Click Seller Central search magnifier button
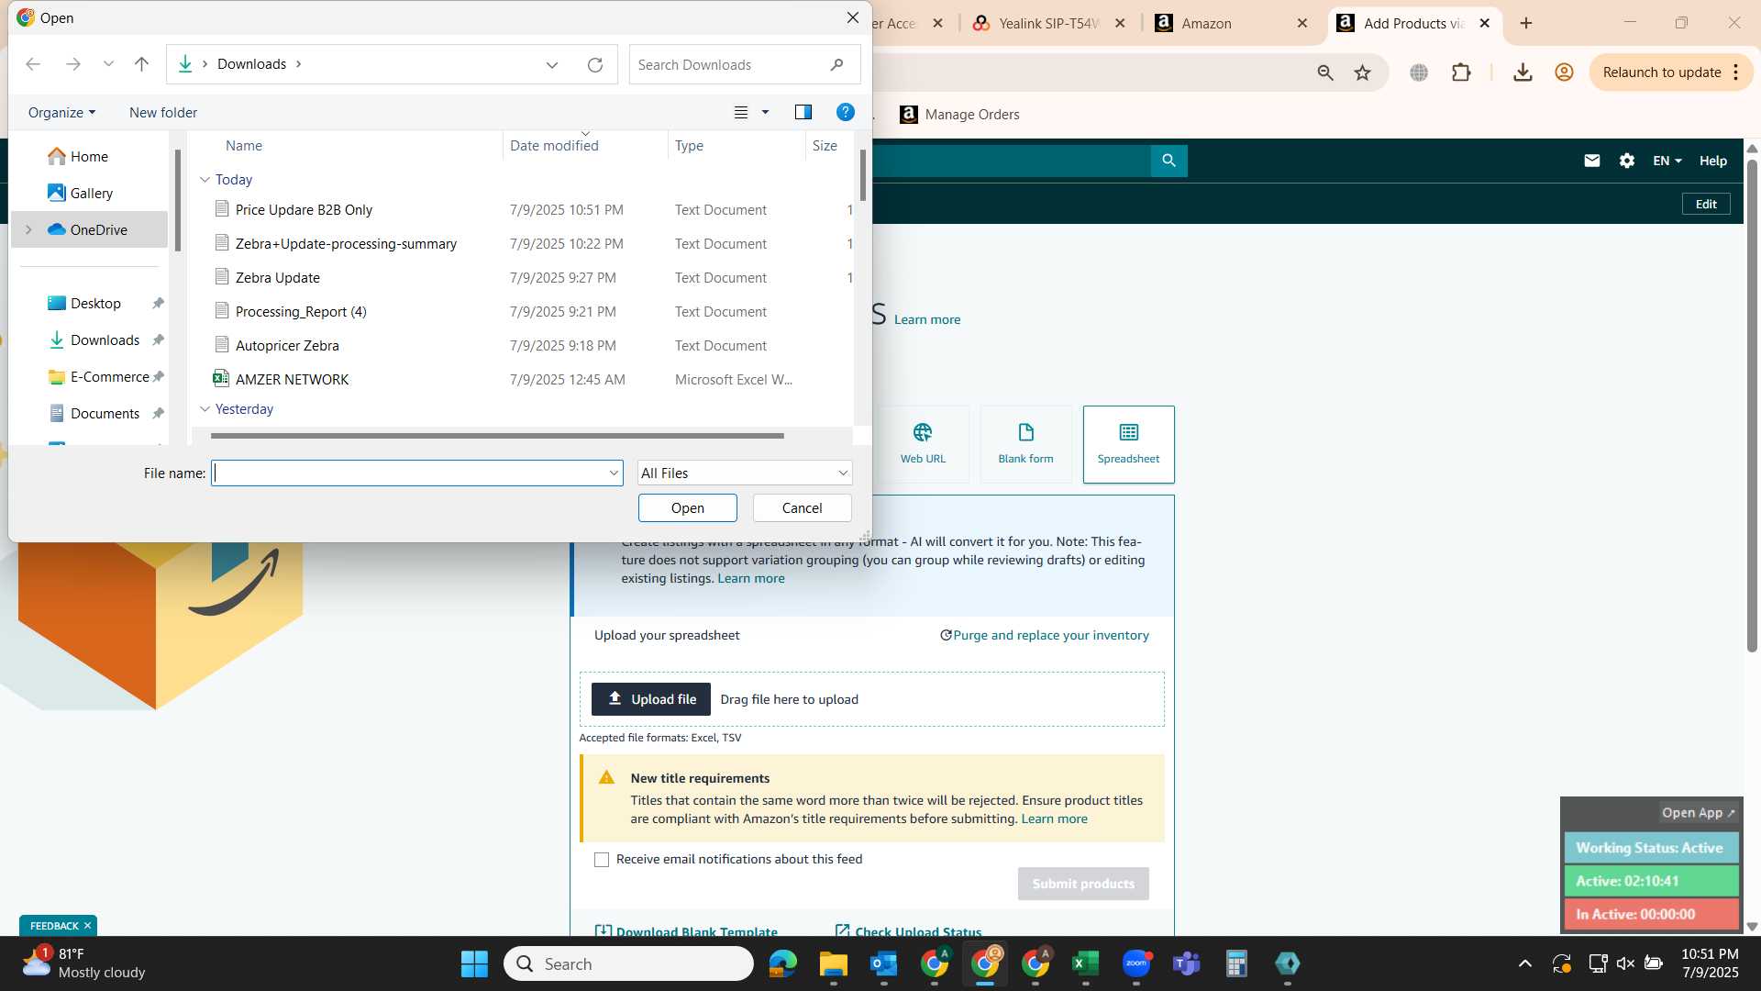The height and width of the screenshot is (991, 1761). click(x=1169, y=161)
